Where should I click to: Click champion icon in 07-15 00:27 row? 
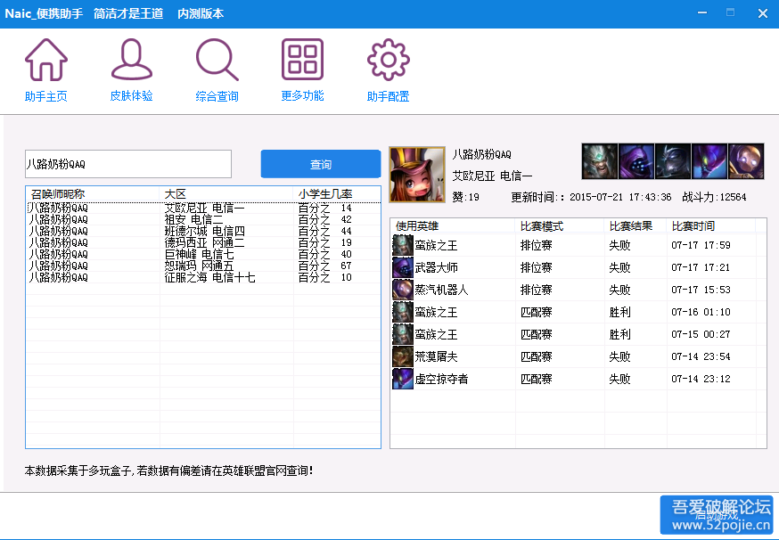pos(403,334)
